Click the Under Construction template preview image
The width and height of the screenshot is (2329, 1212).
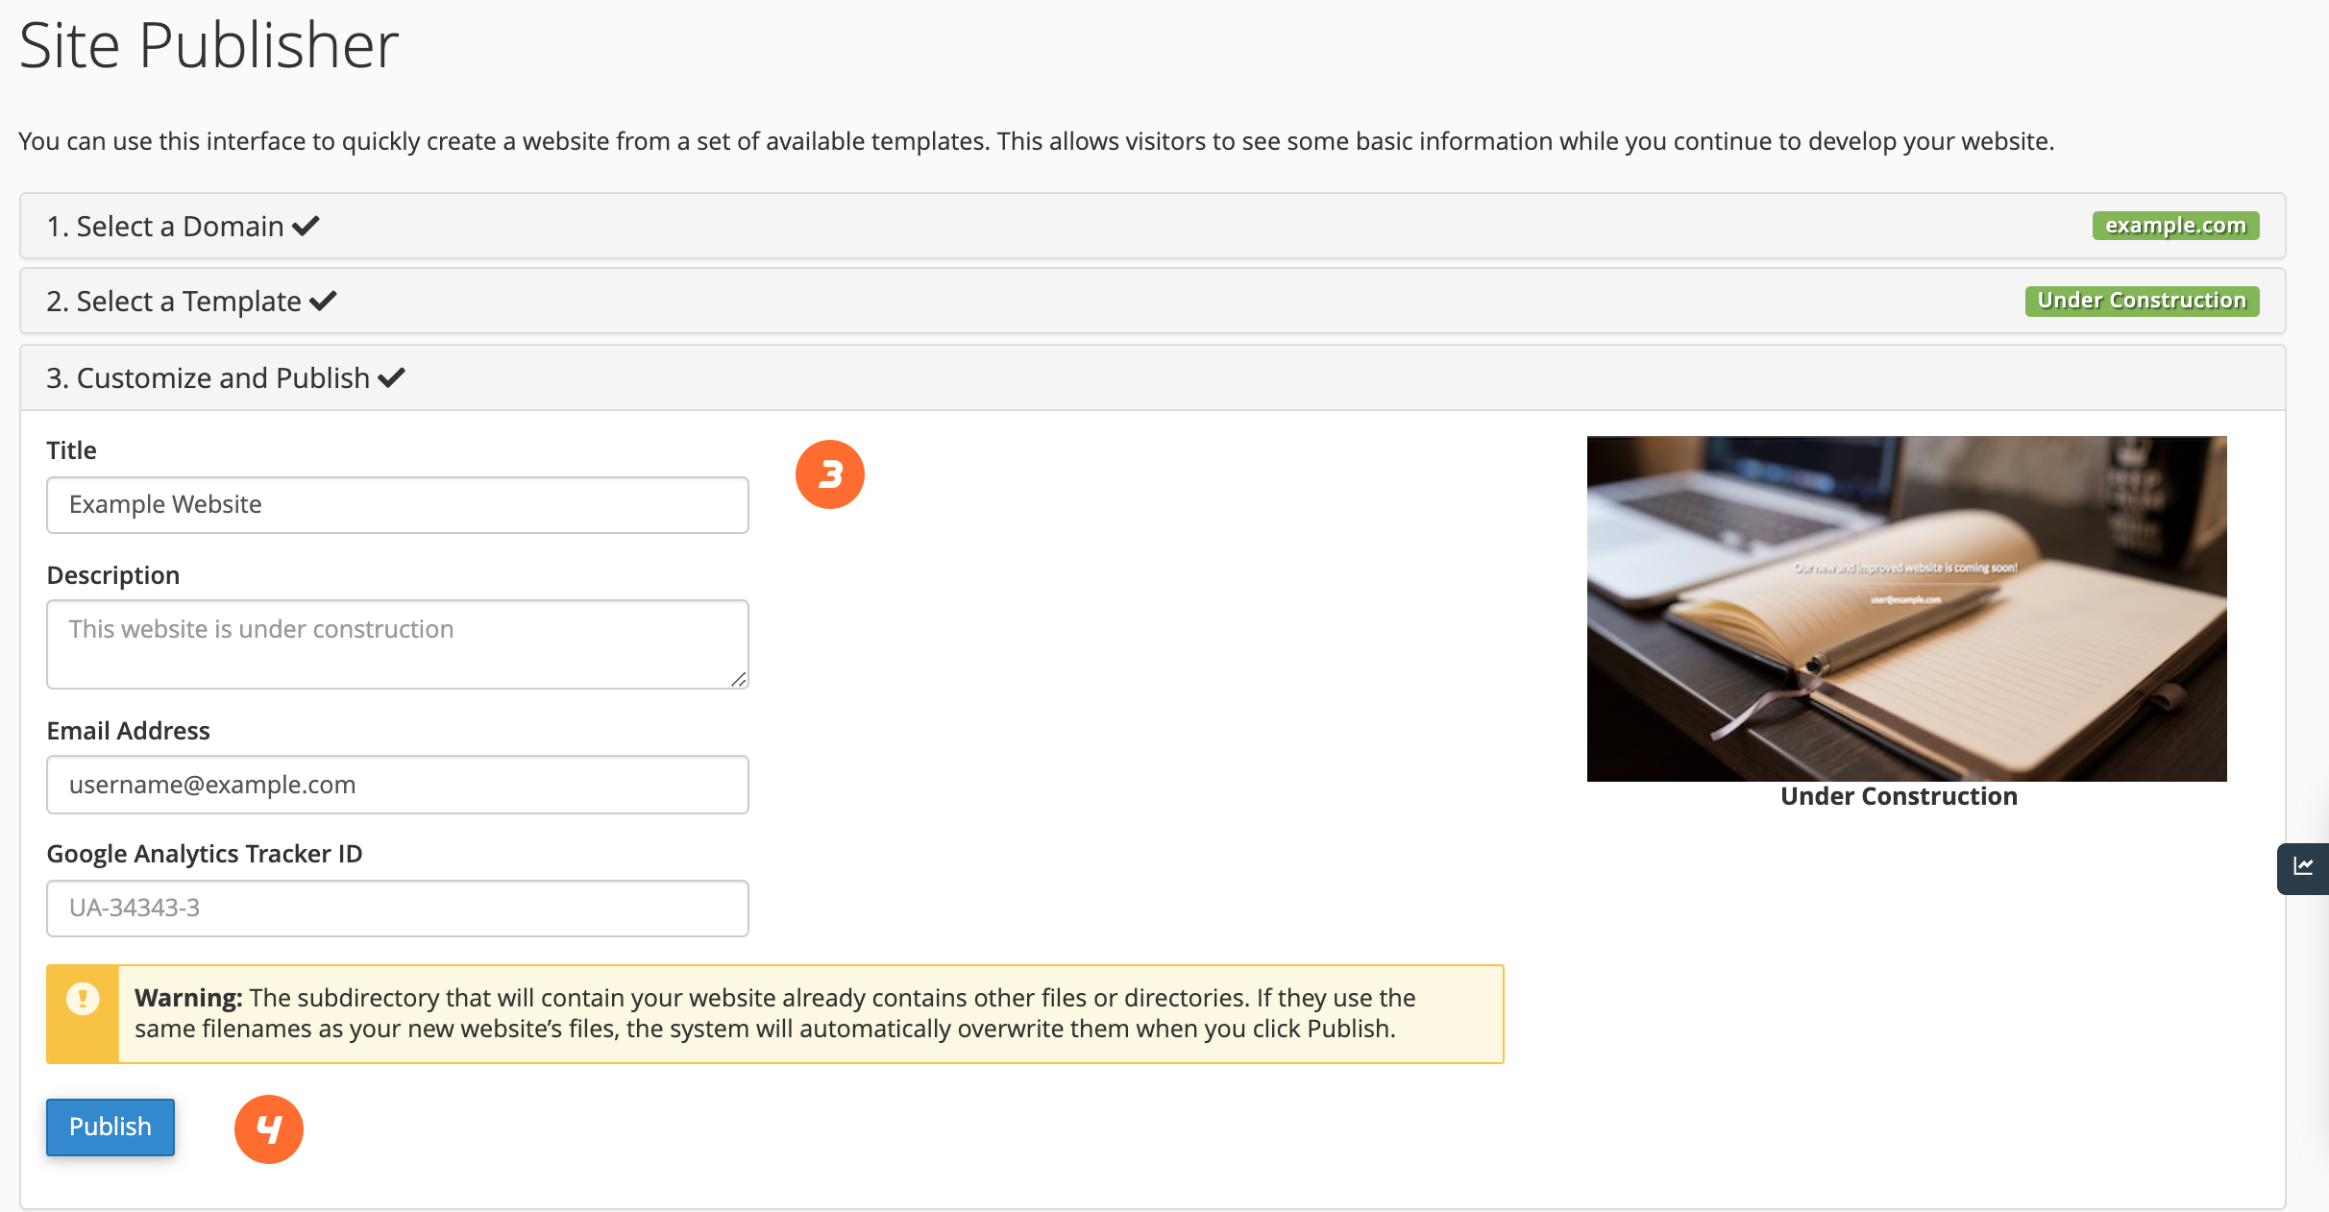(1906, 609)
